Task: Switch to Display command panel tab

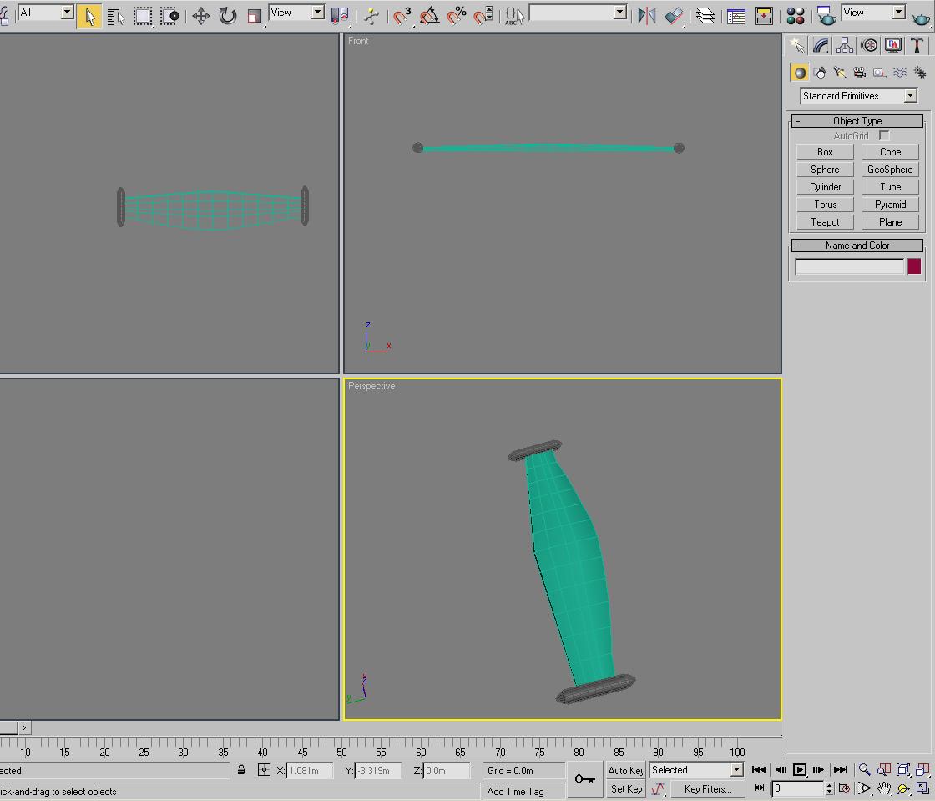Action: (x=893, y=45)
